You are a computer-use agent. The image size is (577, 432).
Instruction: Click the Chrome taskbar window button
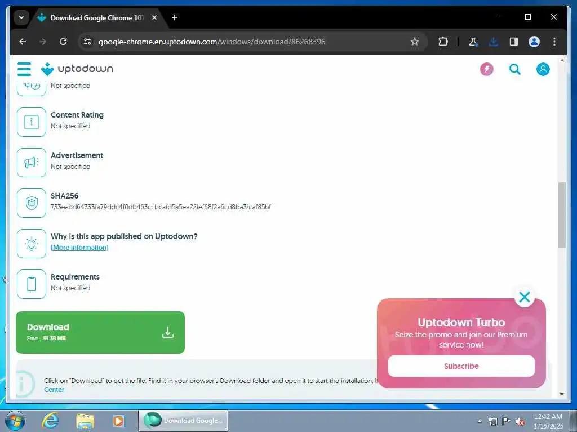click(x=183, y=421)
